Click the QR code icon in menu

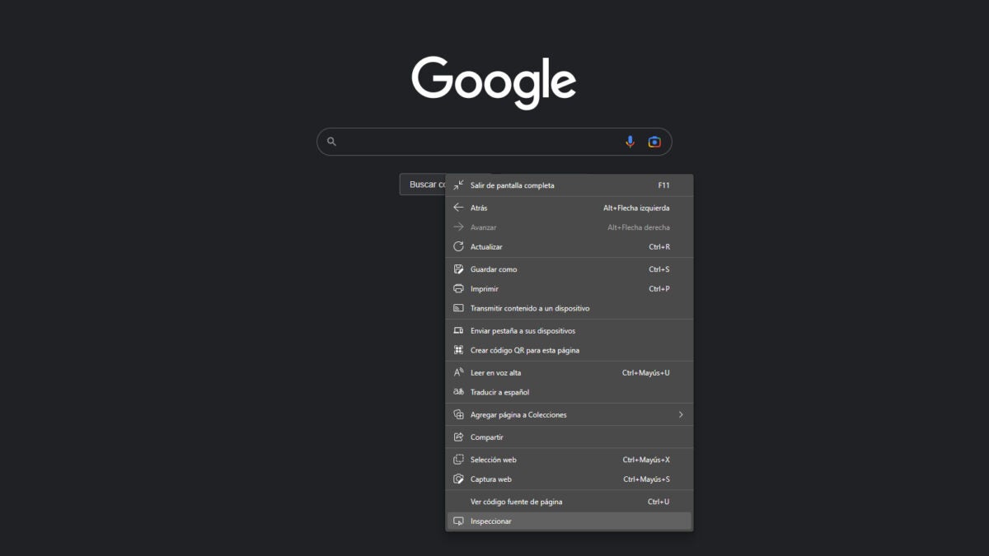coord(459,350)
